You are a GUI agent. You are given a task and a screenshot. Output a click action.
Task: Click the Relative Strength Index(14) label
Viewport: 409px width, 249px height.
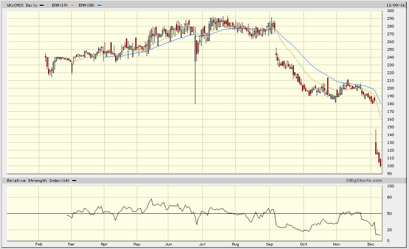pos(38,181)
